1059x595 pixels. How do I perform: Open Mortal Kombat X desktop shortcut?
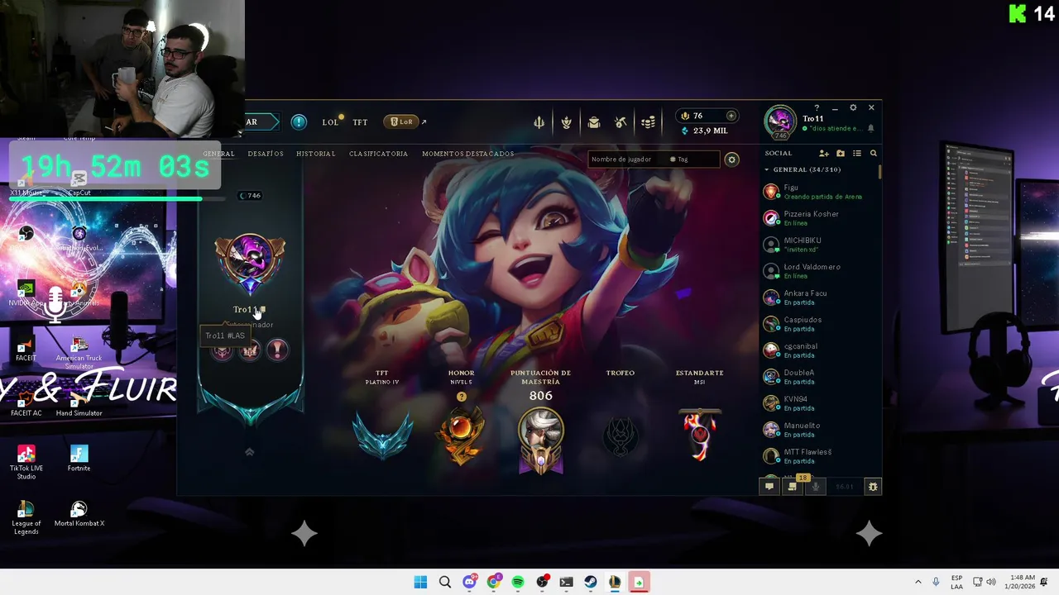coord(79,514)
